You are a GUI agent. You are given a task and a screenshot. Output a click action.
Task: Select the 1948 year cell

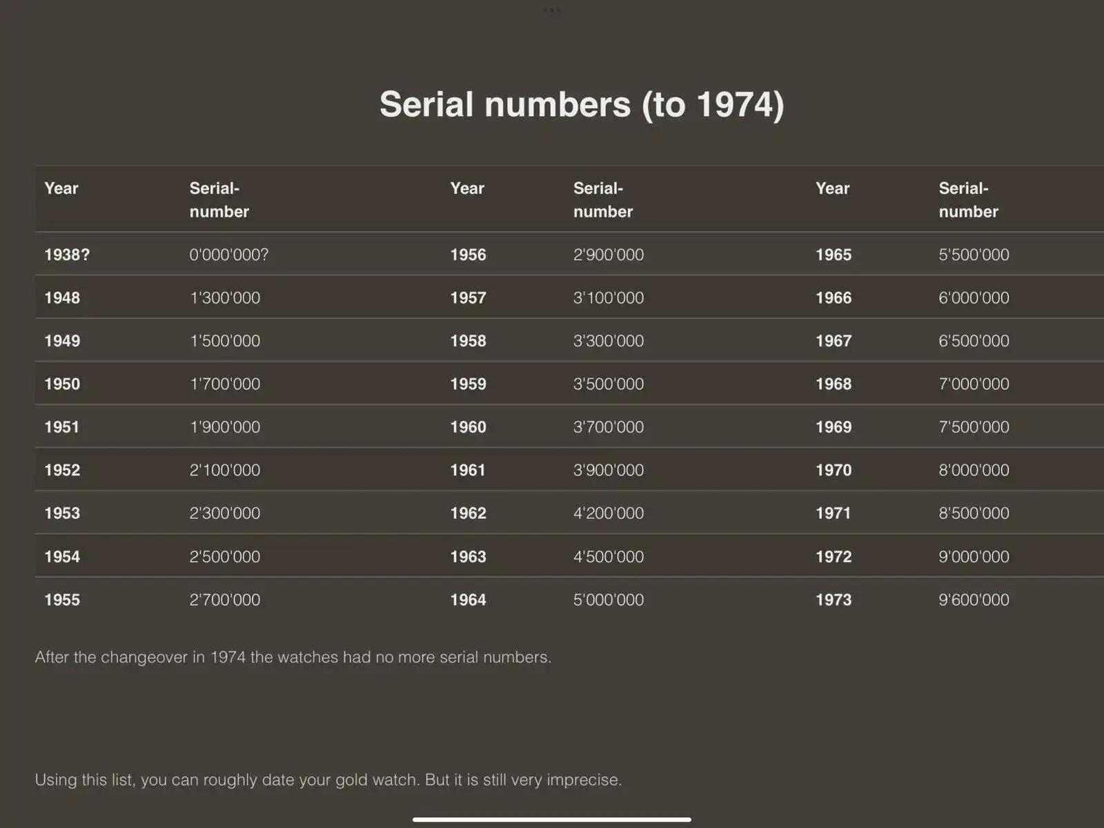click(62, 298)
